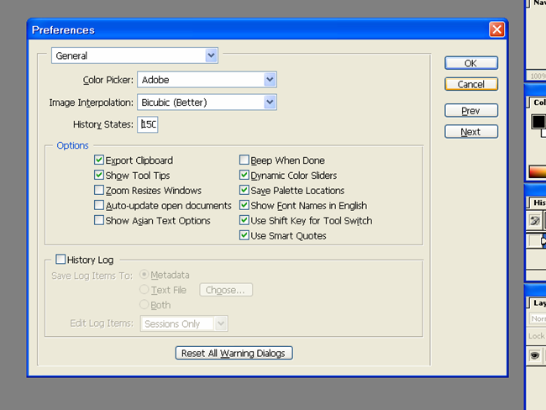The width and height of the screenshot is (546, 410).
Task: Select the black foreground color swatch
Action: pyautogui.click(x=538, y=123)
